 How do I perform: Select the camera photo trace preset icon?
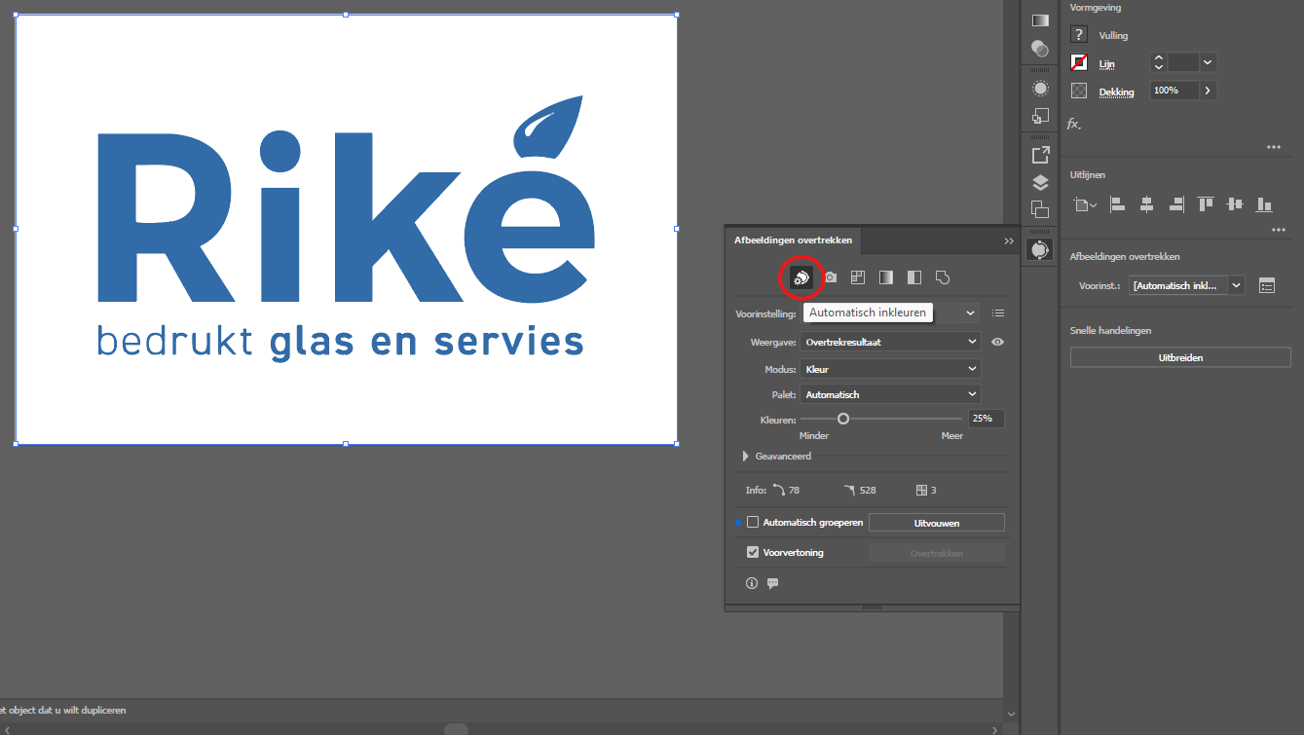click(831, 277)
